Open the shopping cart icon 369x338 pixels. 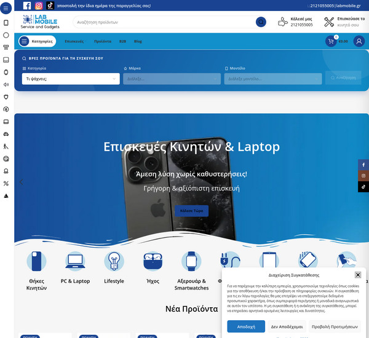coord(331,41)
